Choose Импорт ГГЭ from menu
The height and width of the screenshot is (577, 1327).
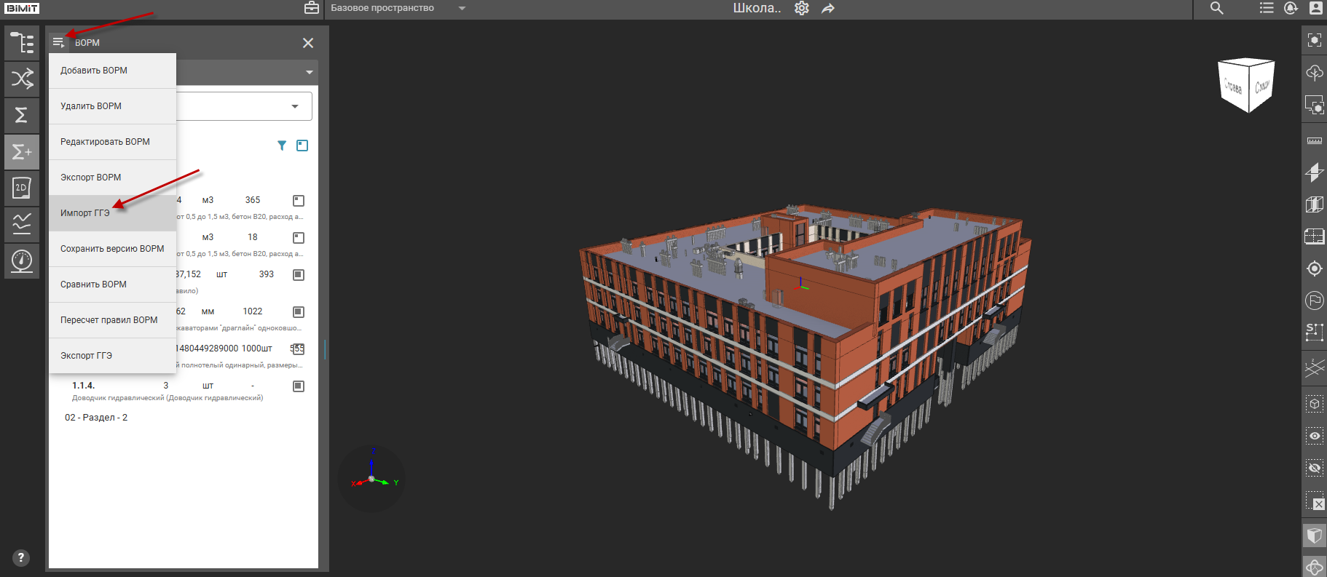click(x=112, y=213)
